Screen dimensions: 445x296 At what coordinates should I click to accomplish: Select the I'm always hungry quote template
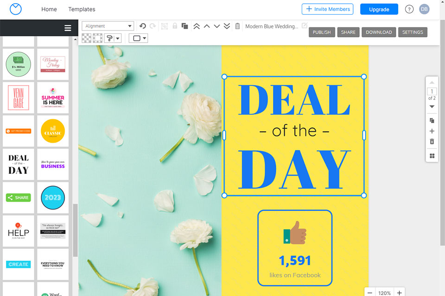point(53,231)
